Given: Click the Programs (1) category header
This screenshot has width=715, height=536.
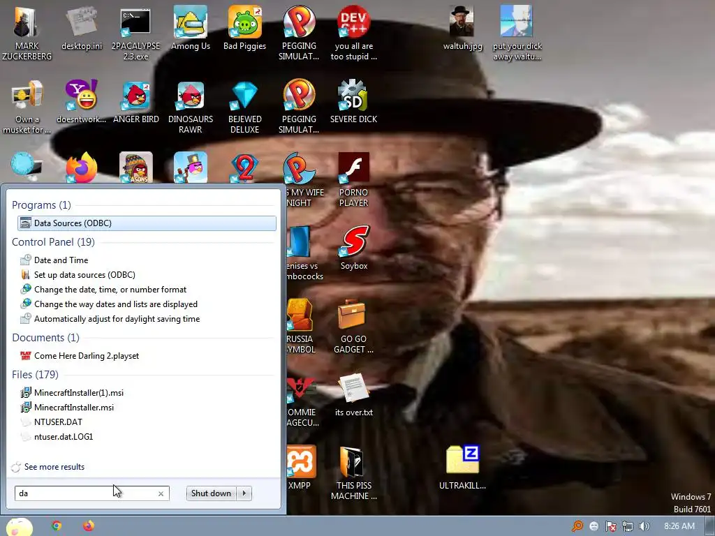Looking at the screenshot, I should coord(41,205).
